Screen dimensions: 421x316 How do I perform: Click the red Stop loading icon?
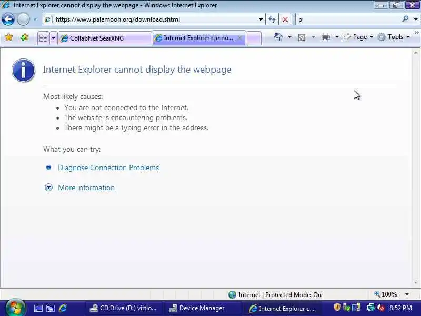coord(285,19)
